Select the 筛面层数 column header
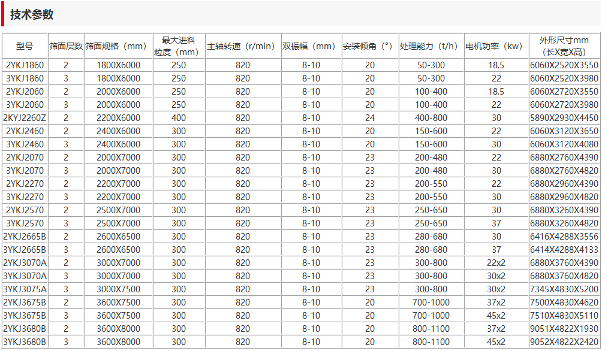This screenshot has height=351, width=605. click(66, 46)
